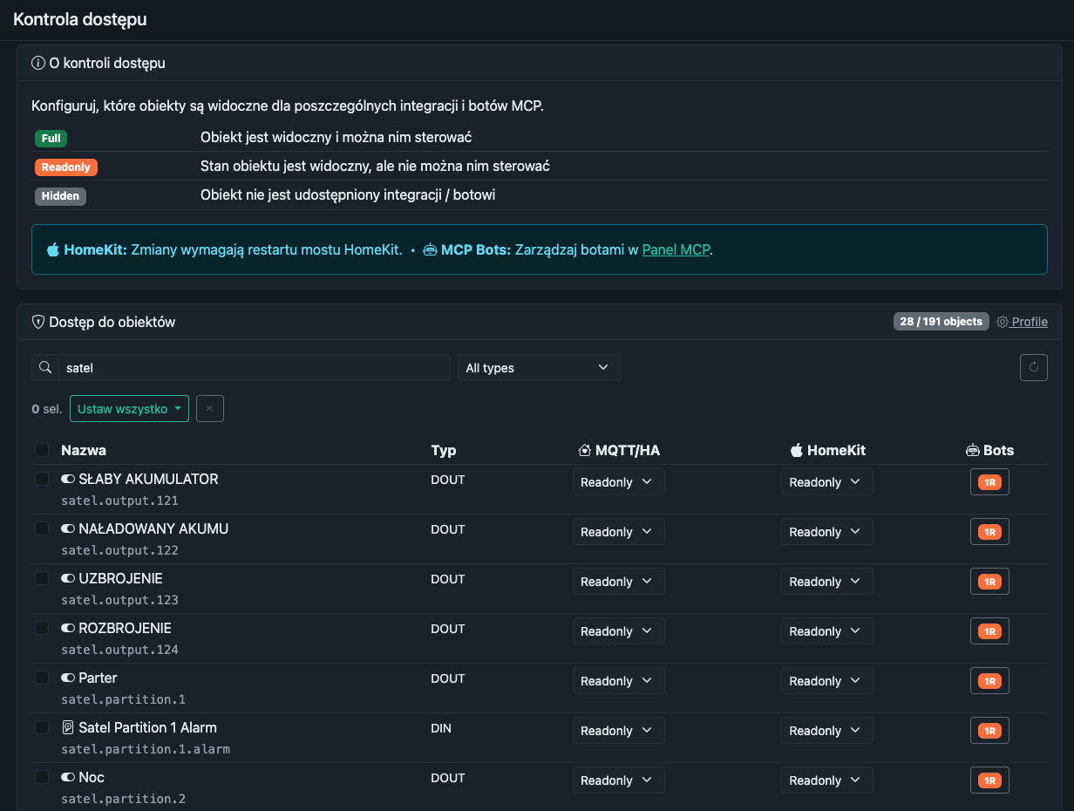This screenshot has width=1074, height=811.
Task: Open HomeKit dropdown for Satel Partition 1 Alarm
Action: [827, 731]
